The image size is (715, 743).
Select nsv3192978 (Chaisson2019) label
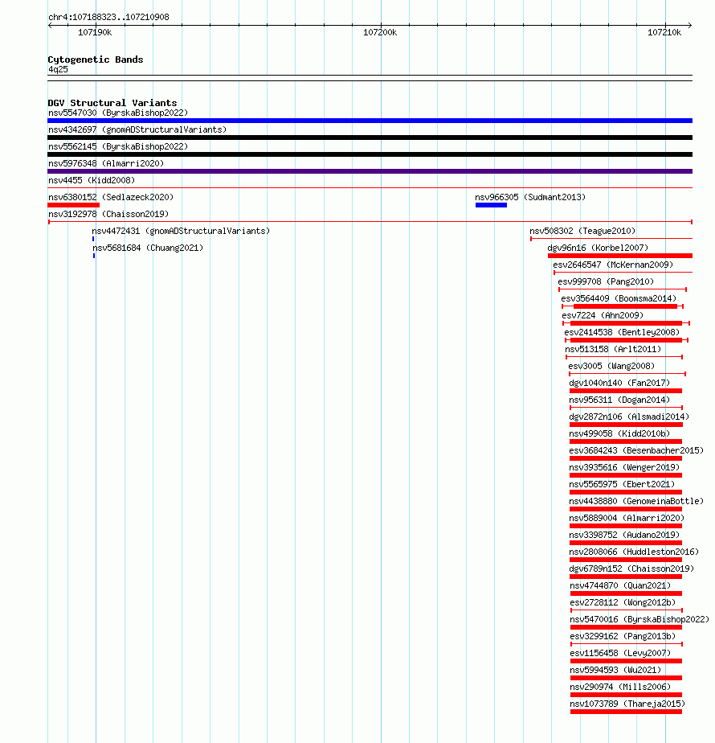[108, 214]
